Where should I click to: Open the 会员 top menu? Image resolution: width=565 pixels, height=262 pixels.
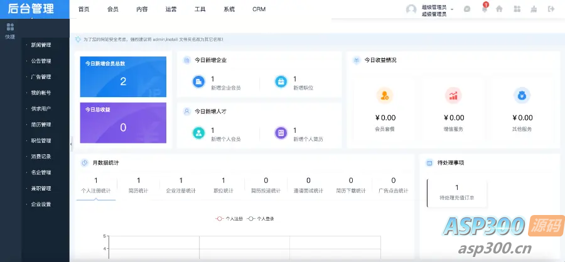113,9
